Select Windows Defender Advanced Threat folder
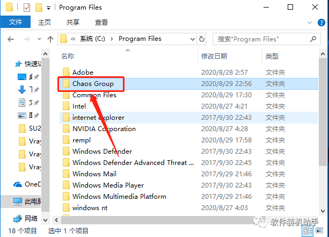Viewport: 329px width, 237px height. pyautogui.click(x=133, y=163)
